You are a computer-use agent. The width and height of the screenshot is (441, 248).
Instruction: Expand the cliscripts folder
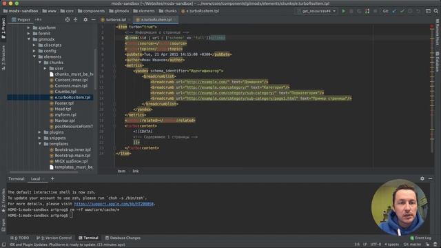click(34, 45)
